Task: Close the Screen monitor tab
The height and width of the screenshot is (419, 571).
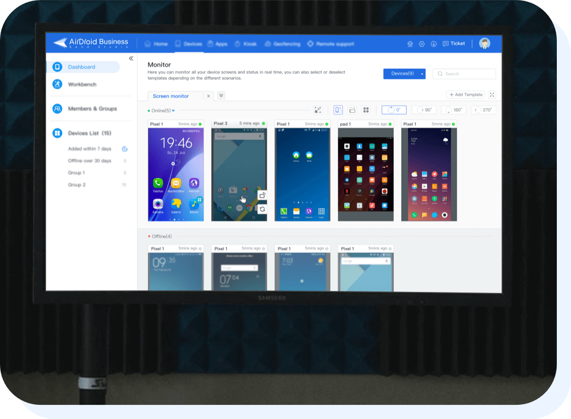Action: click(208, 96)
